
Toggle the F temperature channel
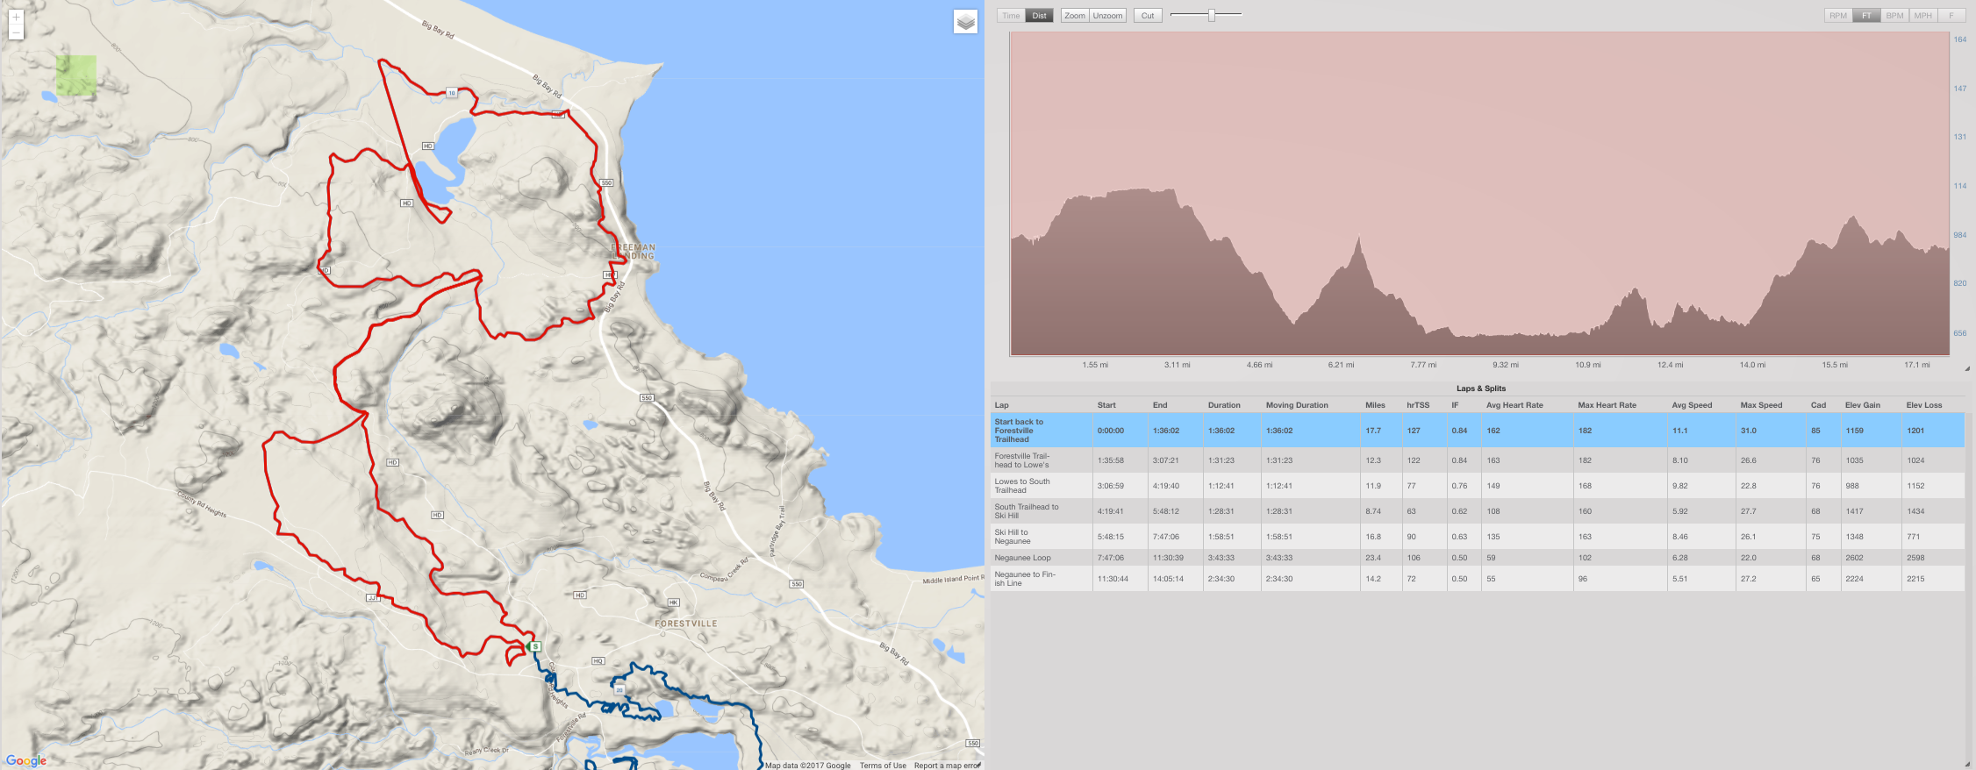coord(1951,16)
